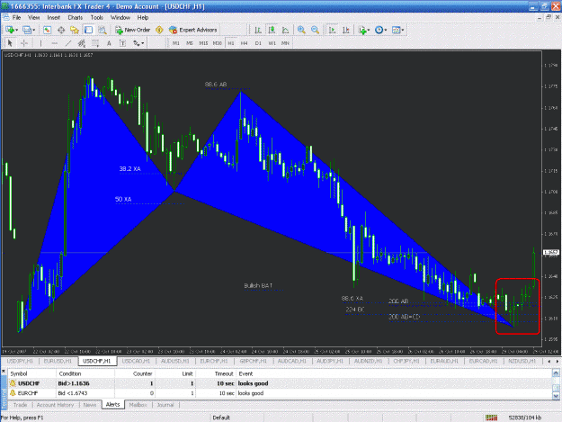Expand the Templates dropdown arrow

click(403, 30)
